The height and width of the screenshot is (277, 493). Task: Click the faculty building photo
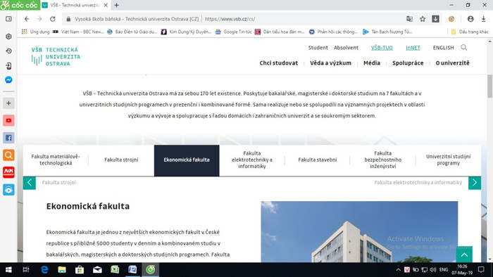pos(359,231)
